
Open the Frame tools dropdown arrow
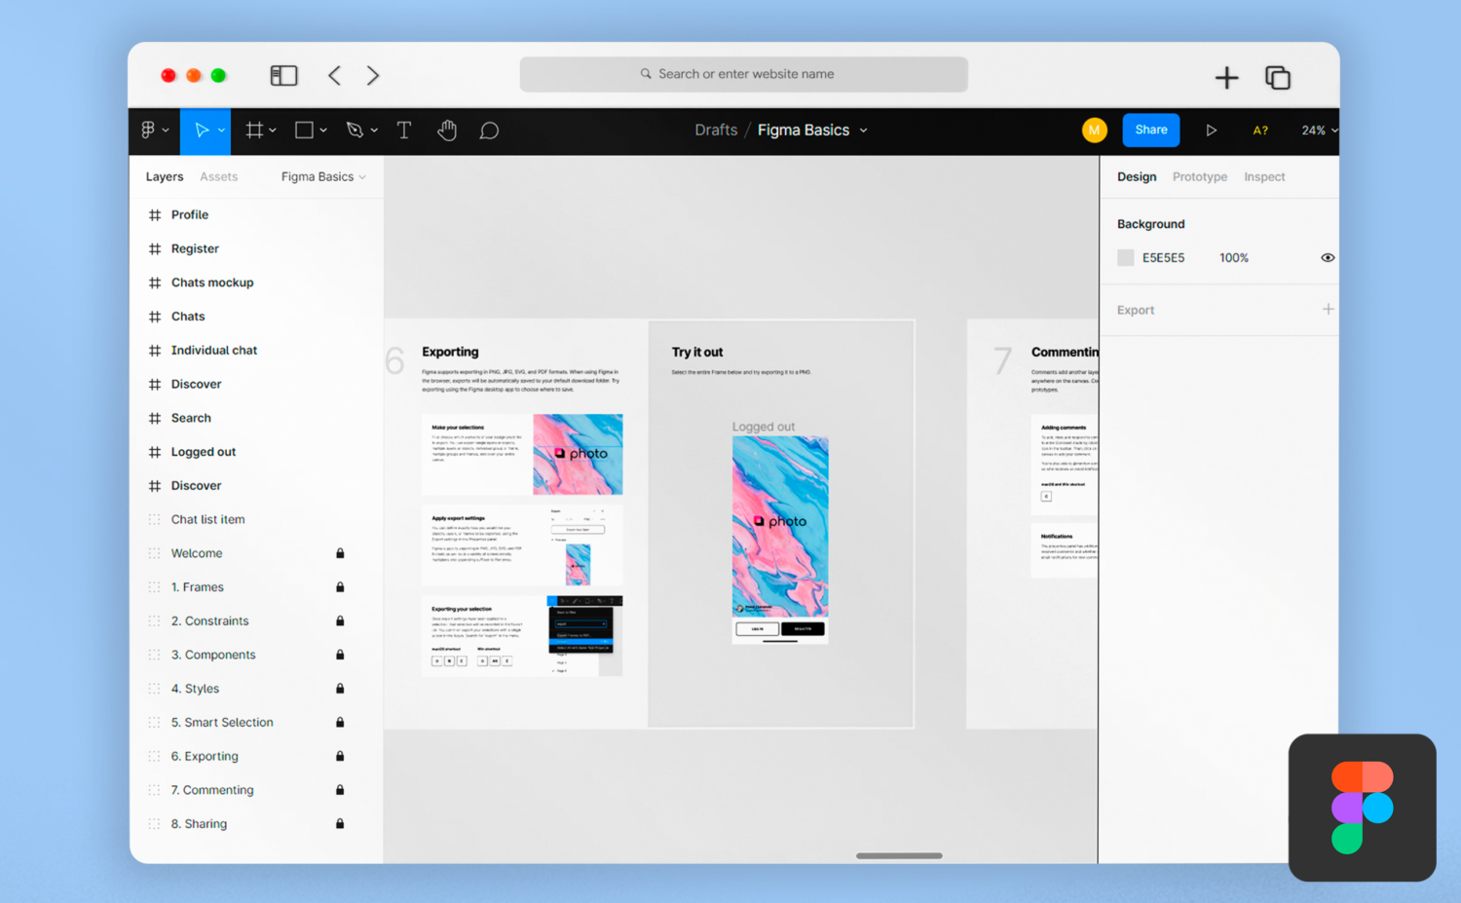click(273, 131)
